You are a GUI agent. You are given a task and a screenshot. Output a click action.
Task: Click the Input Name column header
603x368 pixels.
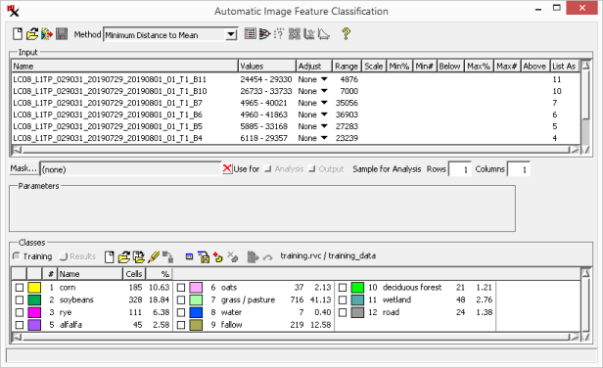[x=124, y=67]
